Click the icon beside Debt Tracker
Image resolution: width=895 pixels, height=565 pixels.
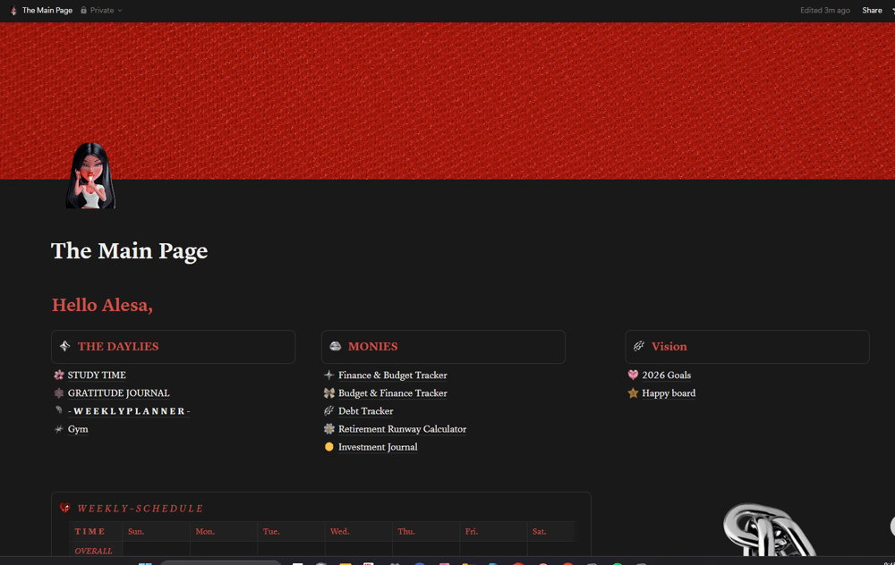(328, 410)
